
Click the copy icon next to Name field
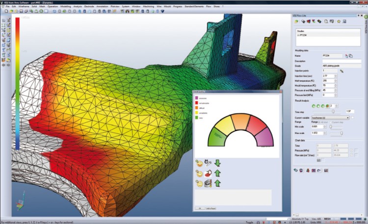click(351, 56)
